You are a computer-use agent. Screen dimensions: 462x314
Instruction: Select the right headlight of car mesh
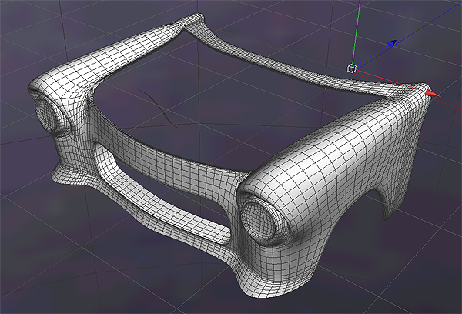tap(259, 222)
